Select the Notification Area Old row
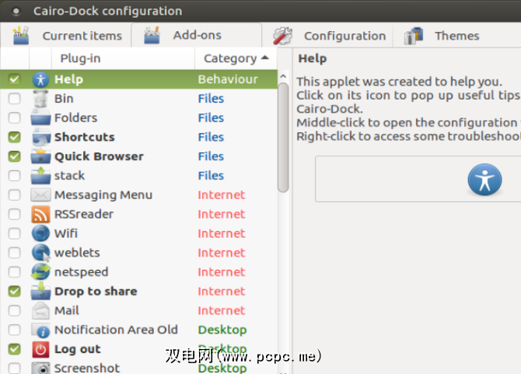521x374 pixels. coord(116,330)
